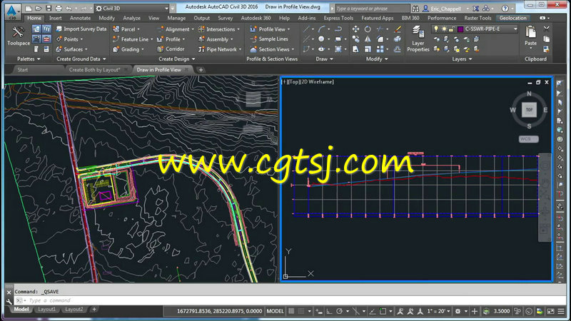The width and height of the screenshot is (571, 321).
Task: Open the annotation scale 1"=20' dropdown
Action: tap(439, 311)
